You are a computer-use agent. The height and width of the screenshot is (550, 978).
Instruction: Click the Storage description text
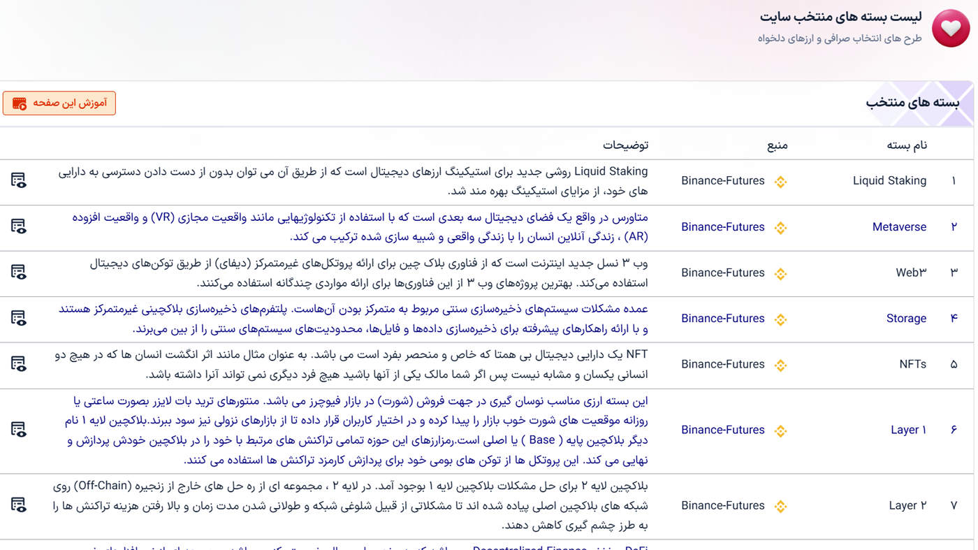tap(353, 319)
